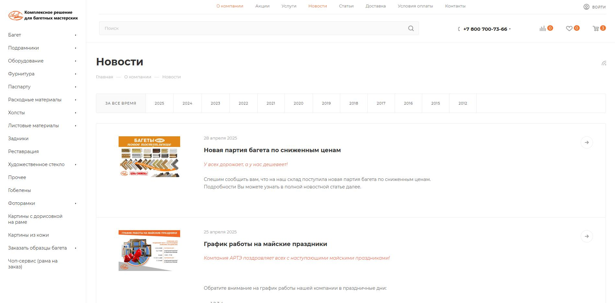Open Контакты in top menu
The width and height of the screenshot is (615, 303).
(x=455, y=6)
